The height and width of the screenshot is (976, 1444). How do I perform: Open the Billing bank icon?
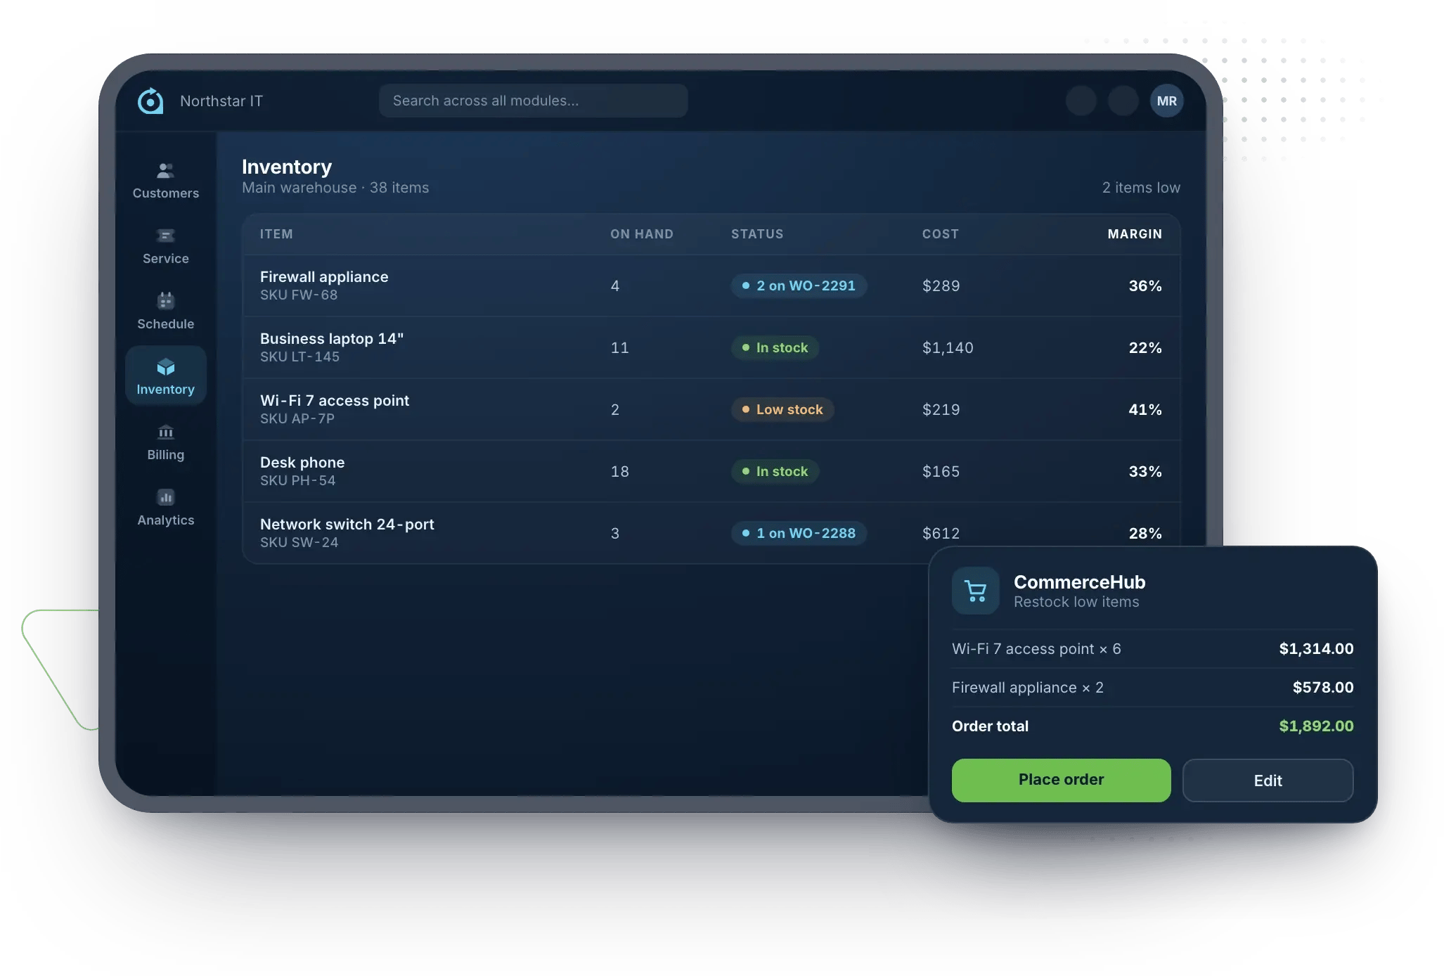click(x=166, y=432)
